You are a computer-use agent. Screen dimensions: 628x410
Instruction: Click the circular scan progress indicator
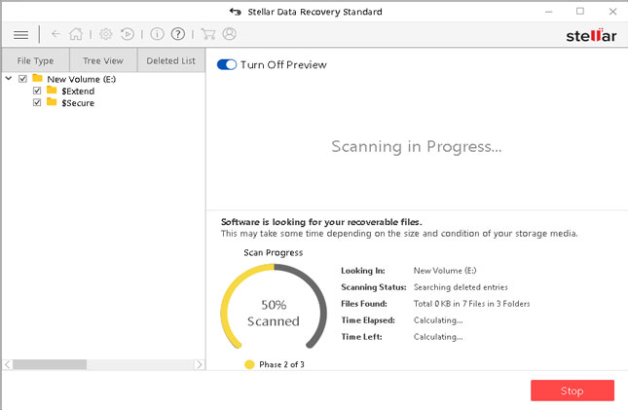[274, 307]
